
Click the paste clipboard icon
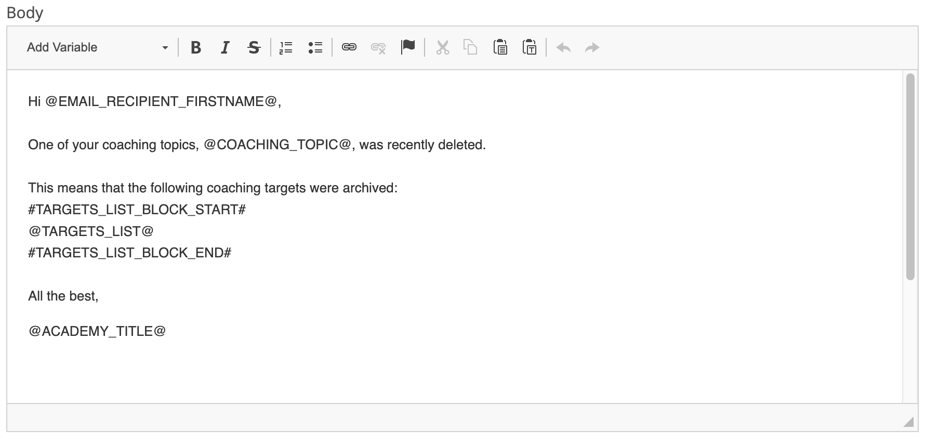[x=500, y=47]
